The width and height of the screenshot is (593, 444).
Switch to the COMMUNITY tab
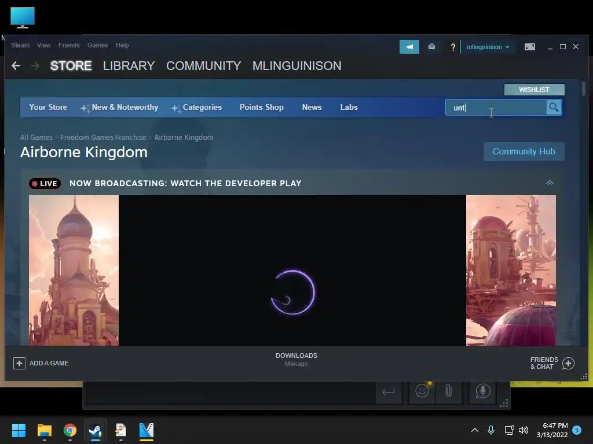pos(203,66)
